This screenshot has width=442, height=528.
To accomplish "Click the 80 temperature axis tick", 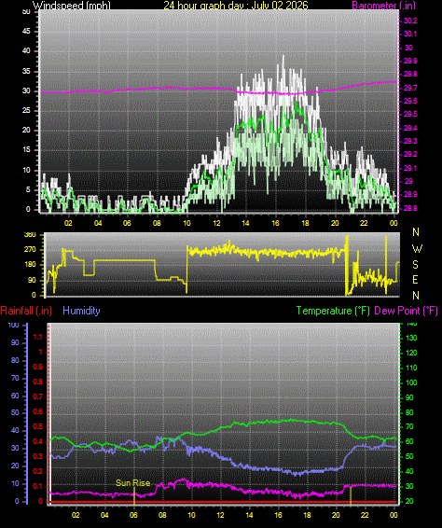I will tap(409, 412).
